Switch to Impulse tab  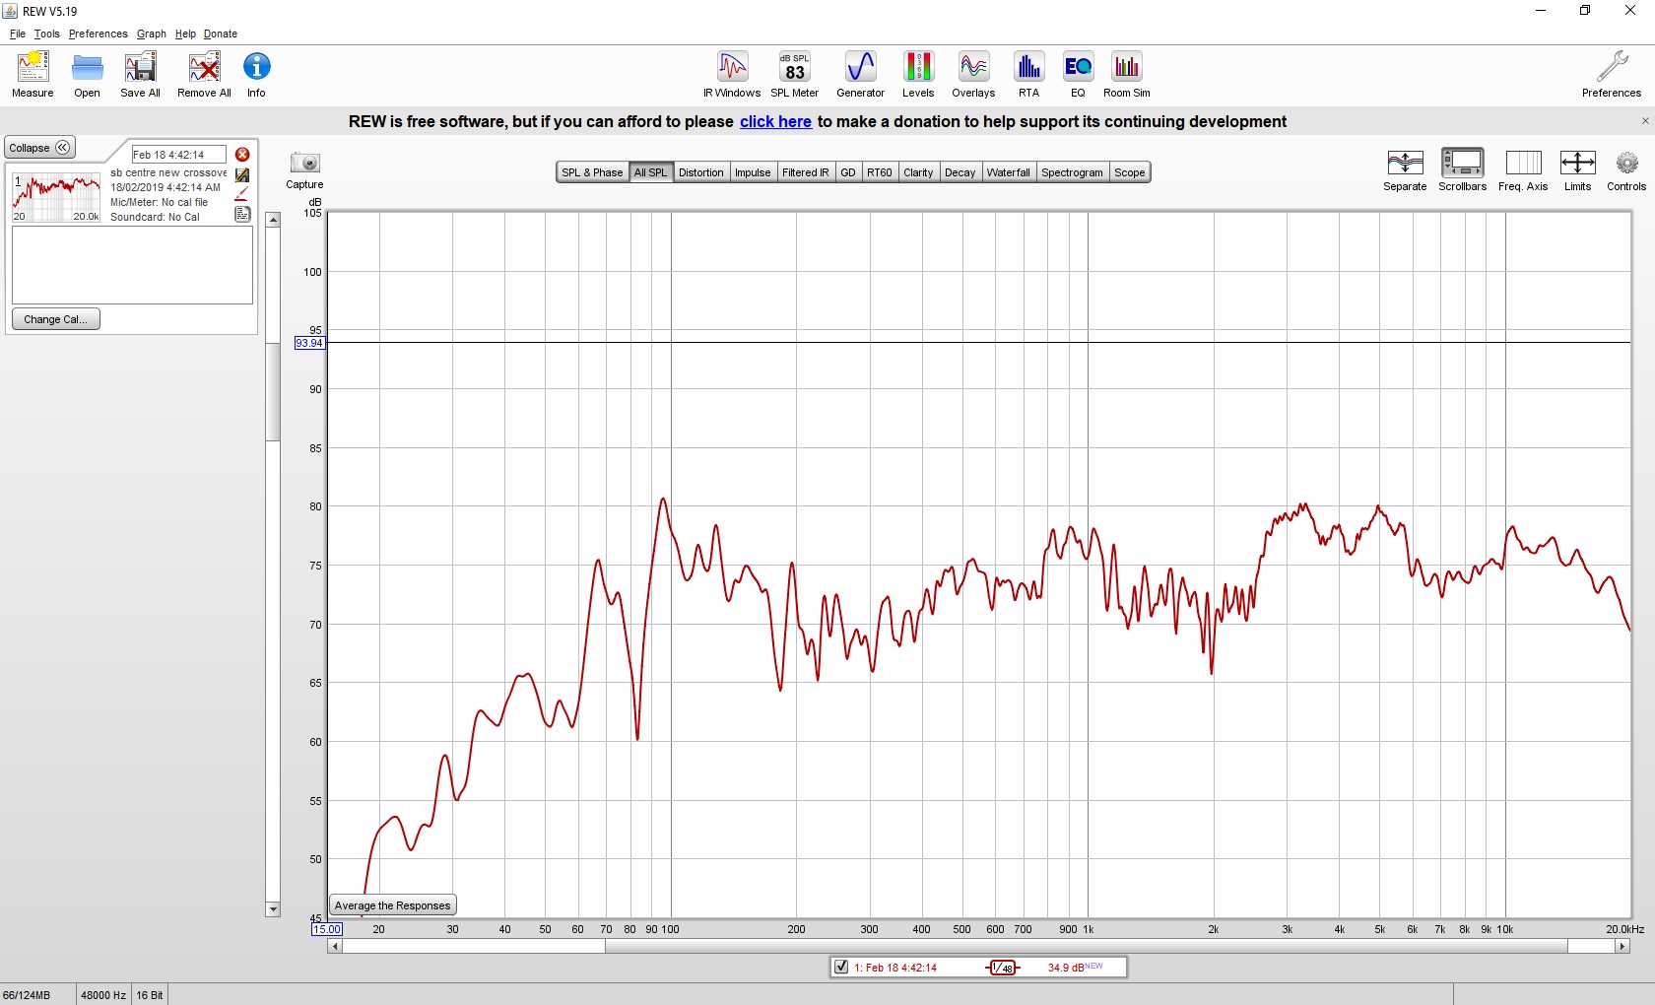pos(753,172)
